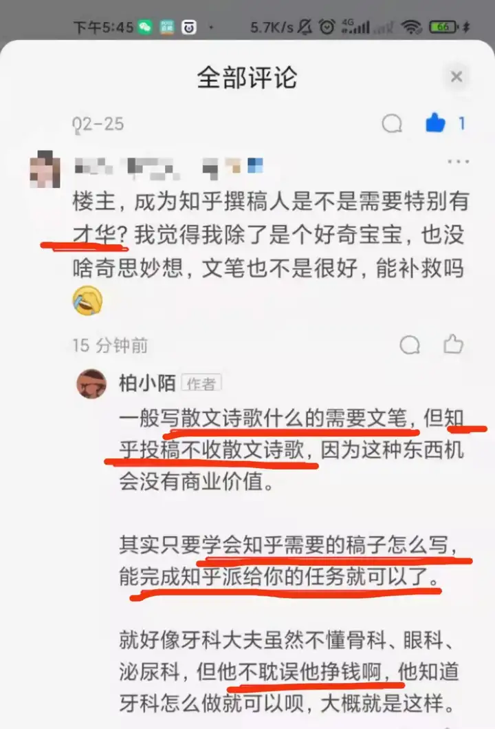Tap the Wi-Fi status icon
The image size is (495, 729).
(x=411, y=27)
